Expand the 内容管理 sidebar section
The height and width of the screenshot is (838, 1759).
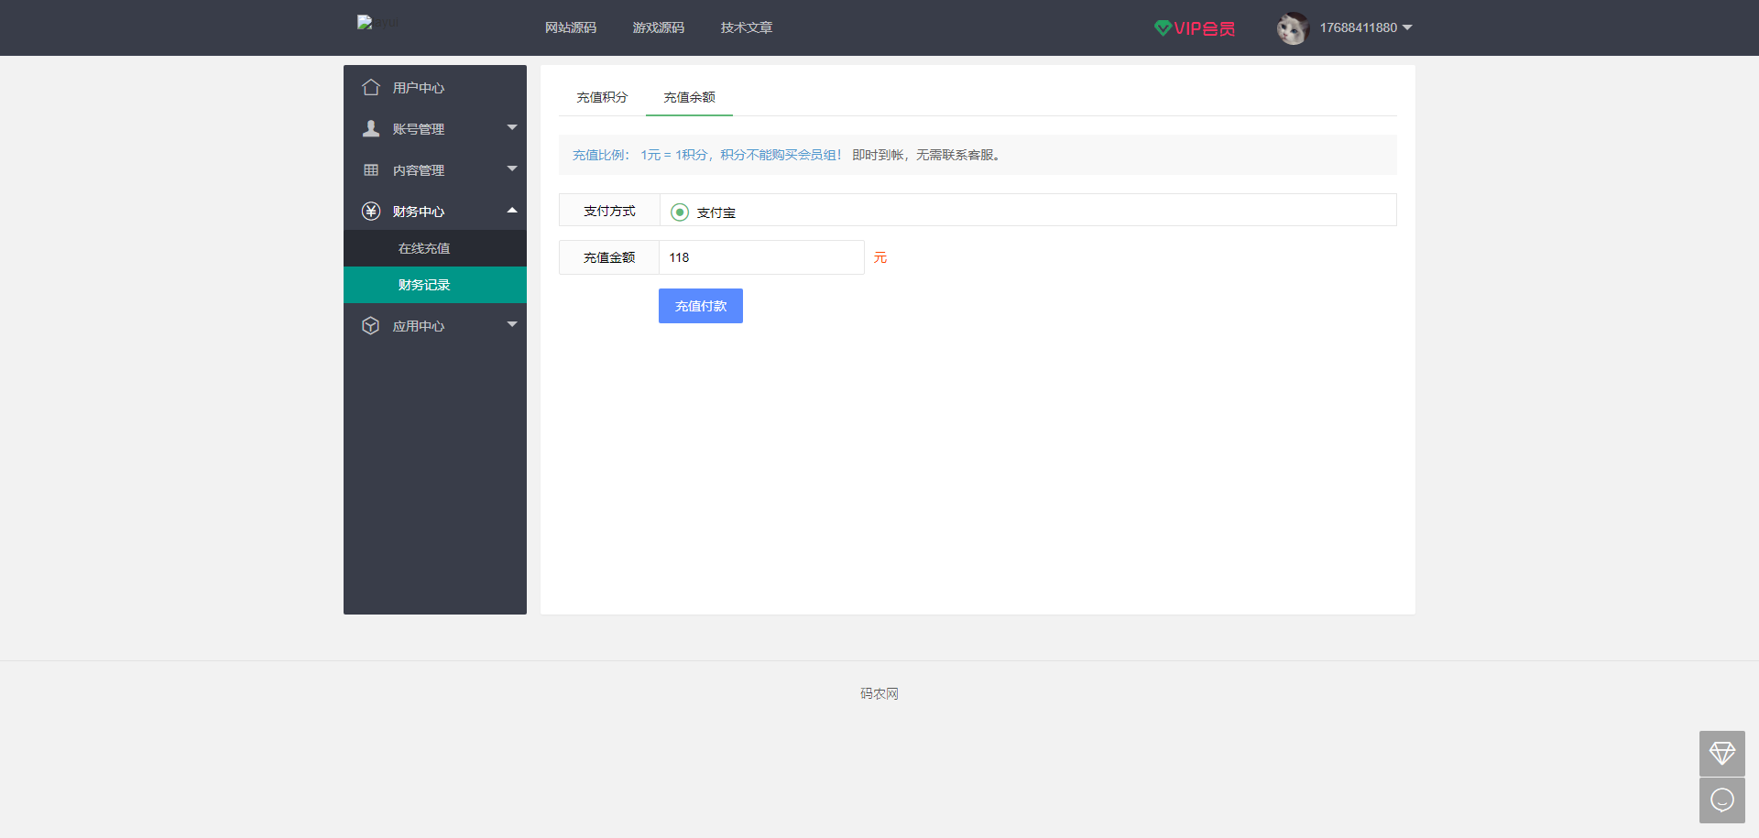pyautogui.click(x=512, y=169)
